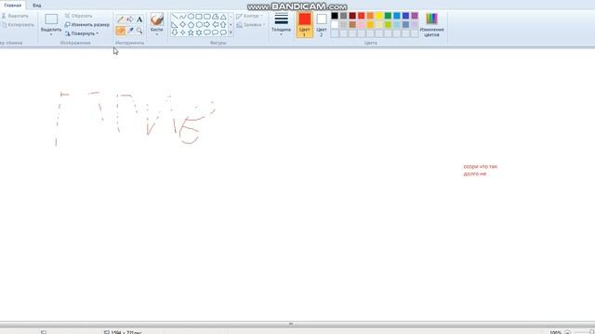Screen dimensions: 595x334
Task: Choose the Four-point star shape
Action: click(183, 32)
